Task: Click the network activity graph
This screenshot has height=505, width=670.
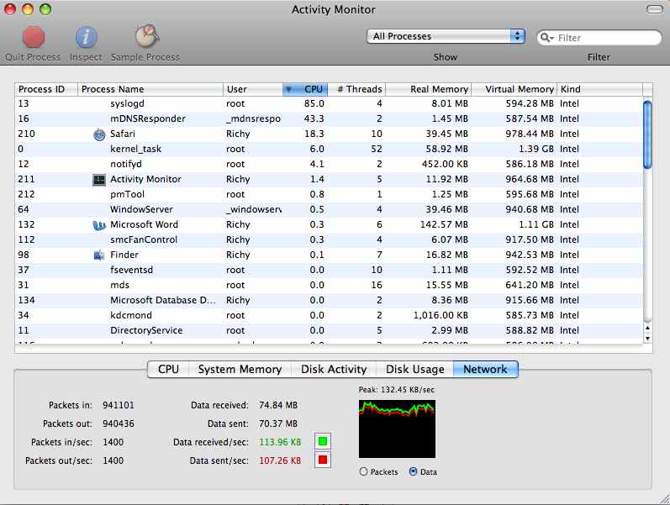Action: [x=397, y=429]
